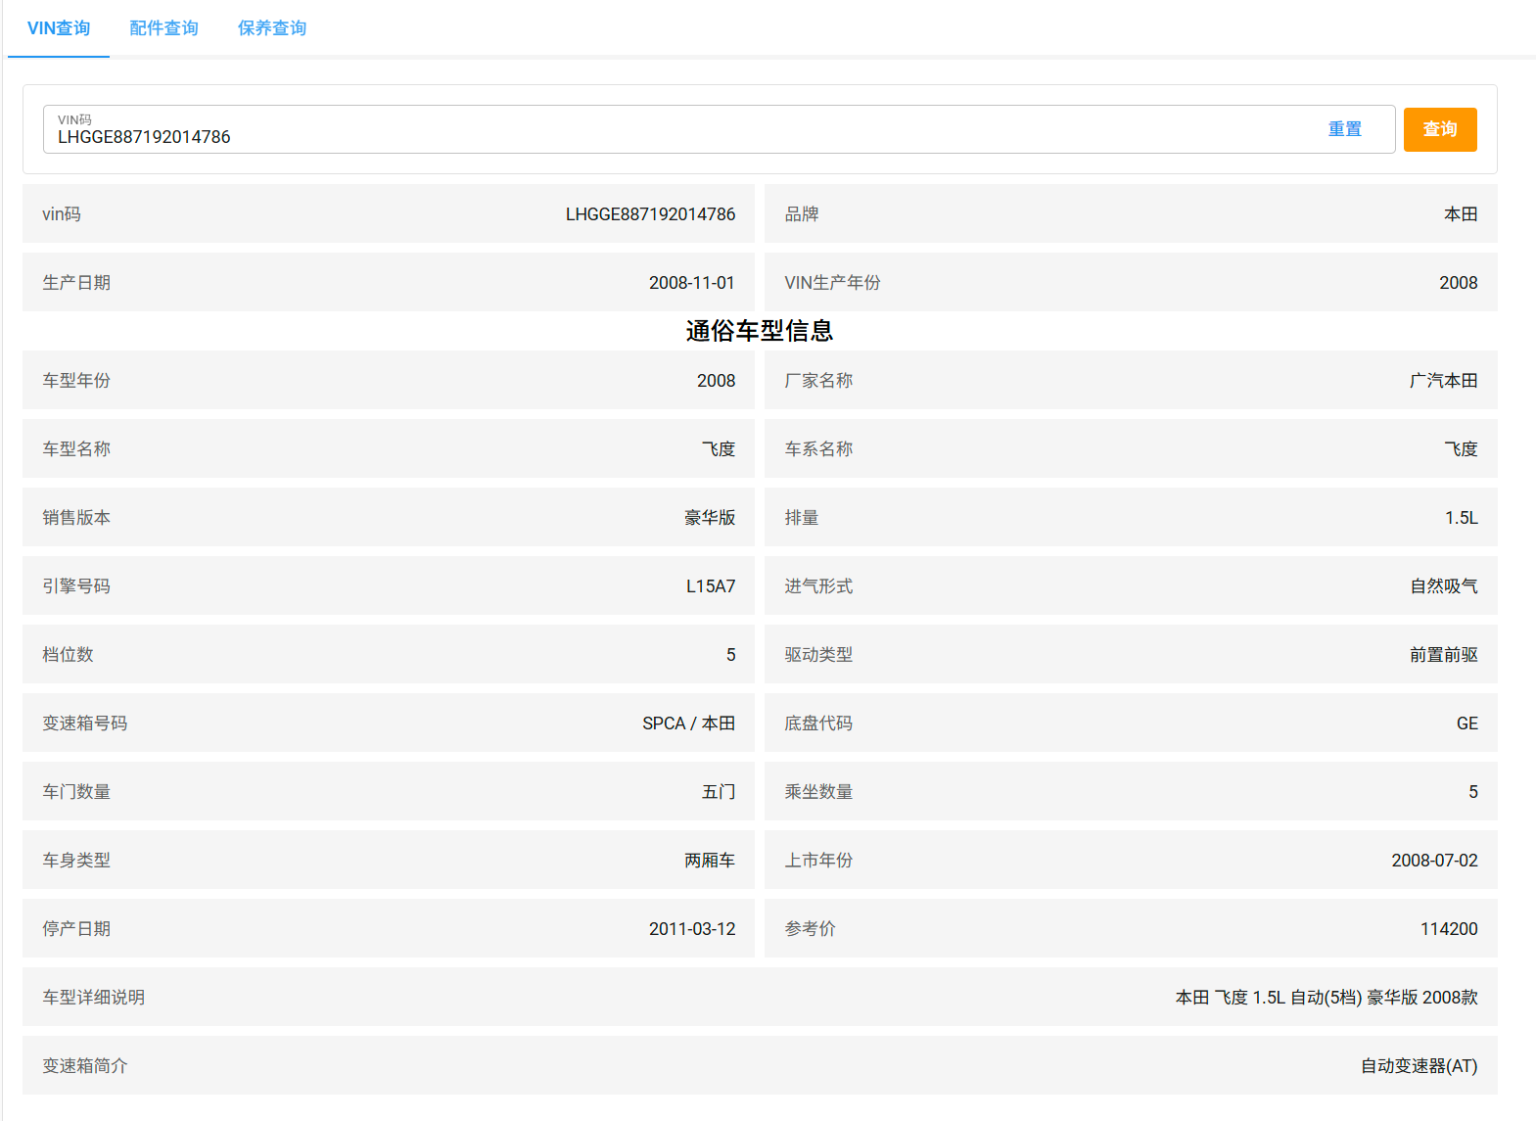1536x1121 pixels.
Task: Click the 通俗车型信息 heading
Action: [760, 331]
